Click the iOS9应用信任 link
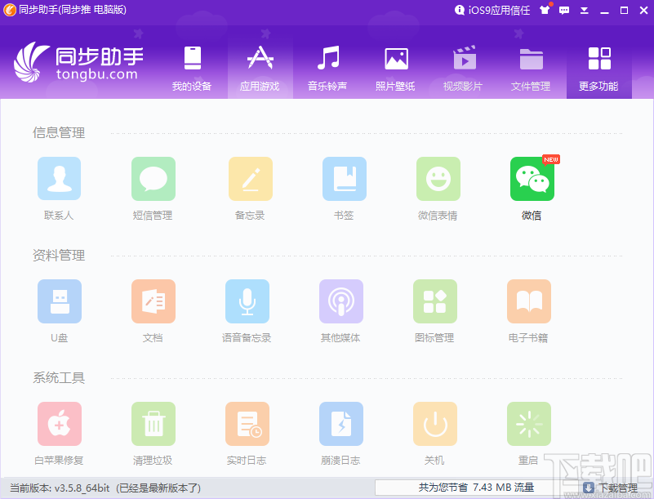 (x=493, y=10)
